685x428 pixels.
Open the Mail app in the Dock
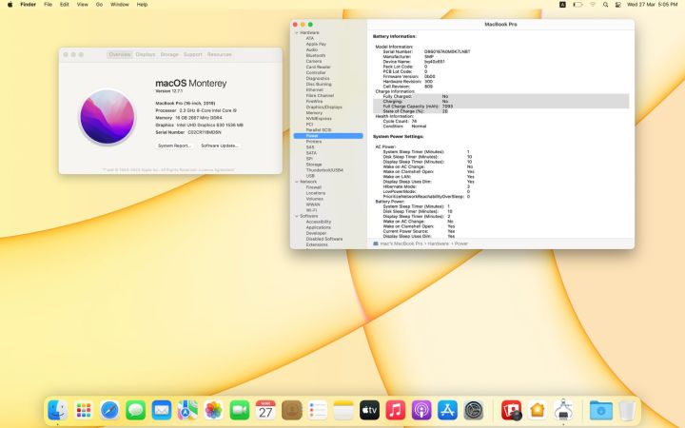click(162, 410)
